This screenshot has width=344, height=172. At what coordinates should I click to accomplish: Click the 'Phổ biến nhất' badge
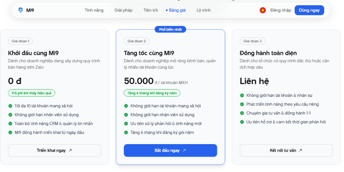(170, 29)
